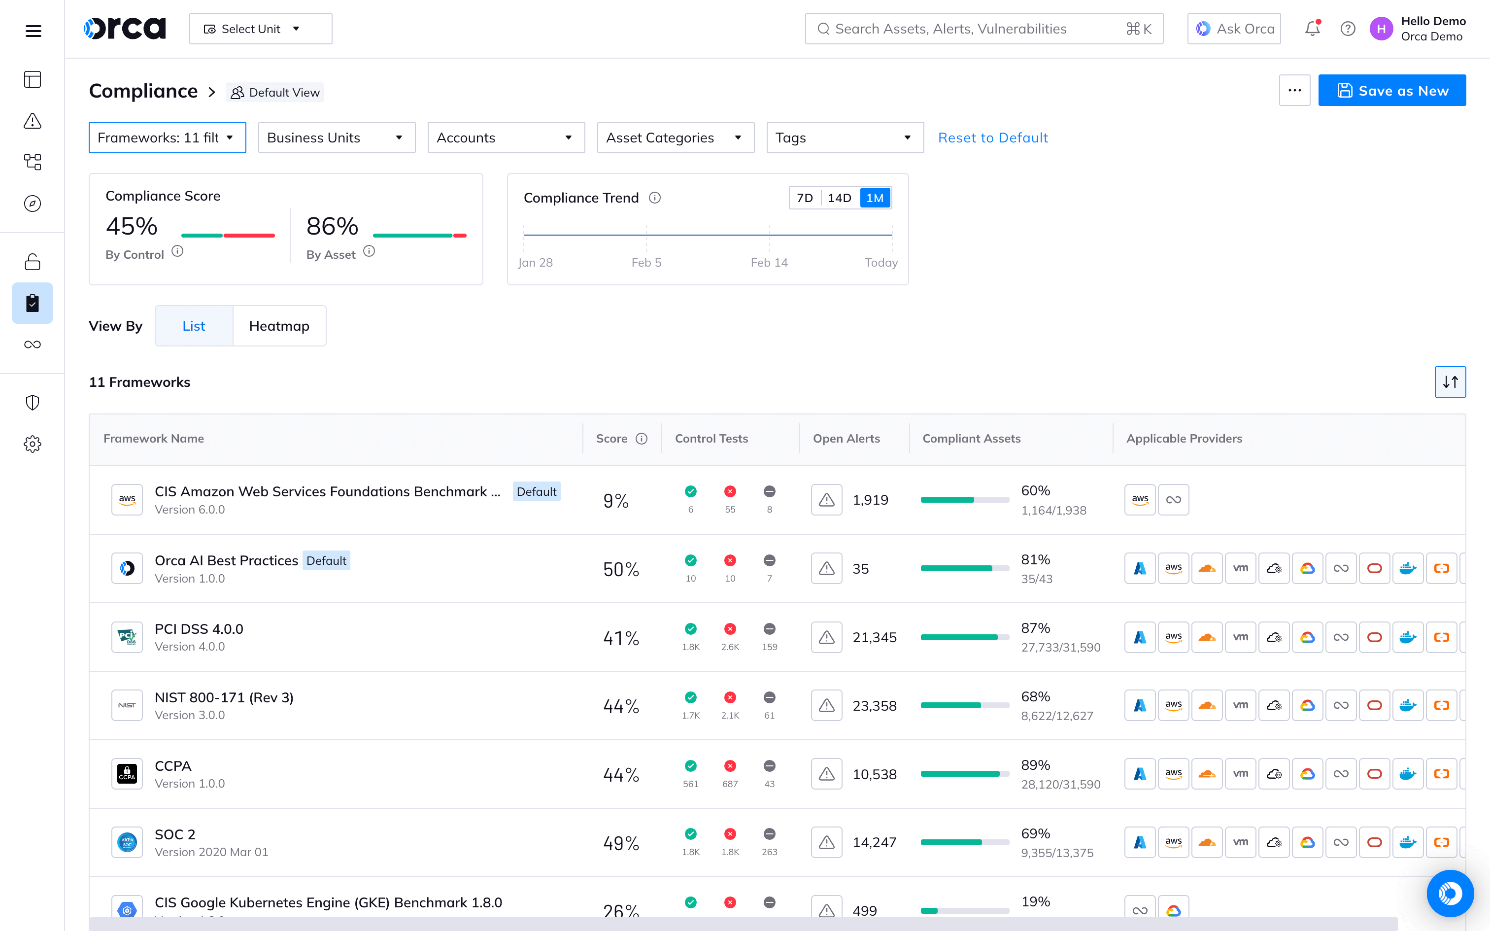The height and width of the screenshot is (931, 1490).
Task: Open the Business Units dropdown
Action: coord(337,138)
